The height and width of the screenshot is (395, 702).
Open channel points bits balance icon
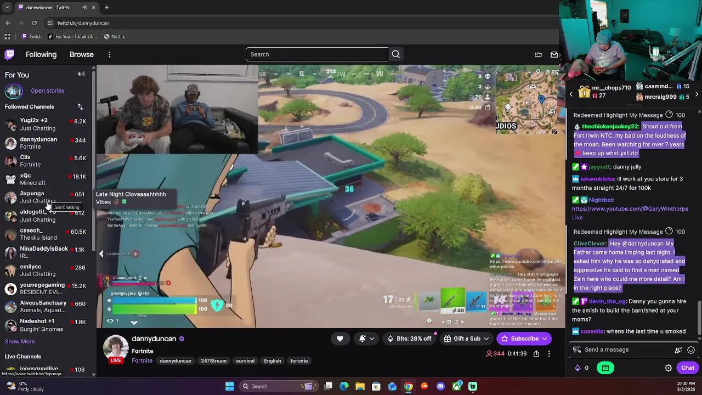(x=578, y=368)
